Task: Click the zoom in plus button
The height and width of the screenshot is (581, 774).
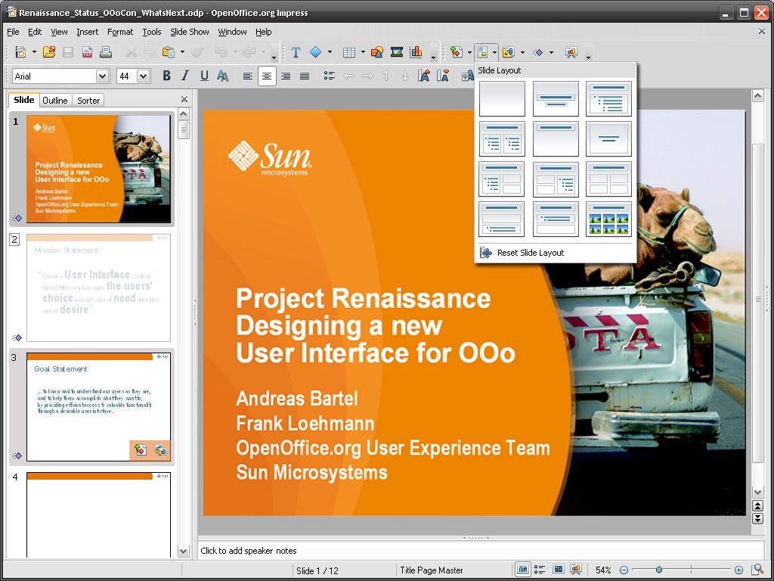Action: click(x=738, y=570)
